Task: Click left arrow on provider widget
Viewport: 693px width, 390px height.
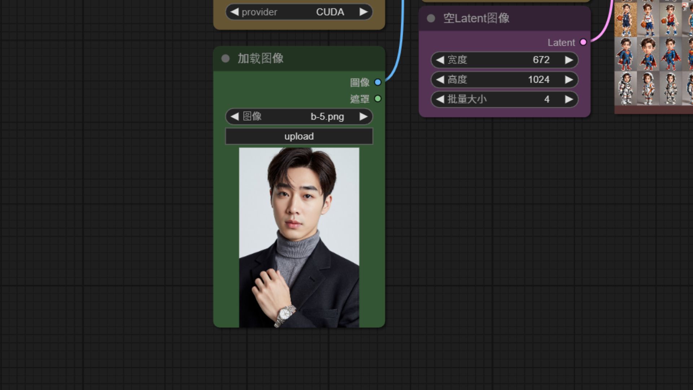Action: [235, 12]
